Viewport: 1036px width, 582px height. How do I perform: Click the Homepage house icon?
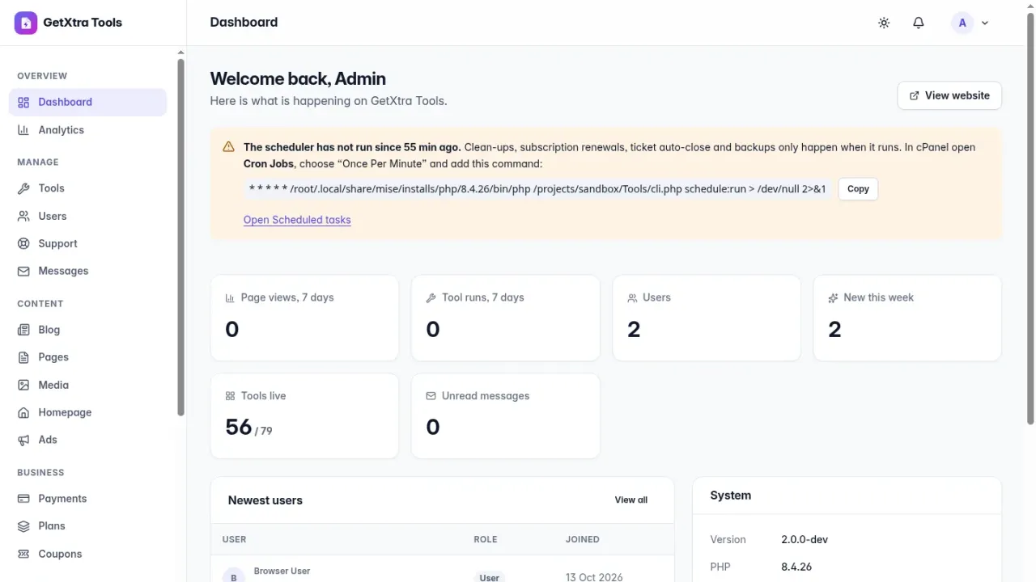coord(23,412)
